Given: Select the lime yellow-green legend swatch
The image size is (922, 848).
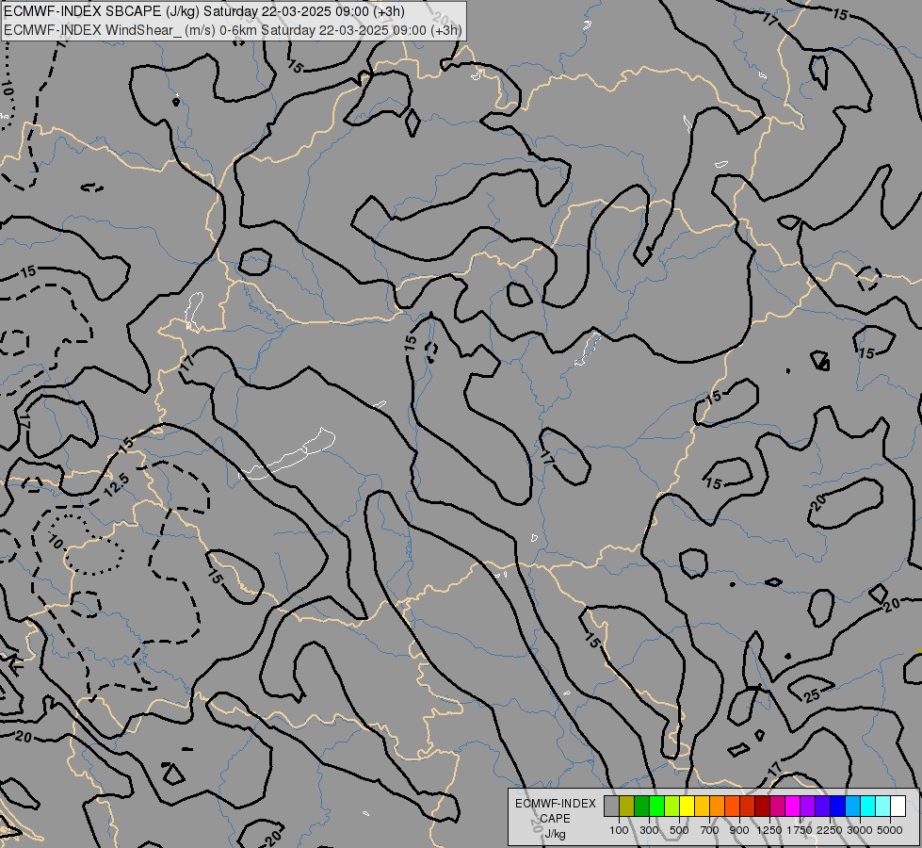Looking at the screenshot, I should coord(672,806).
